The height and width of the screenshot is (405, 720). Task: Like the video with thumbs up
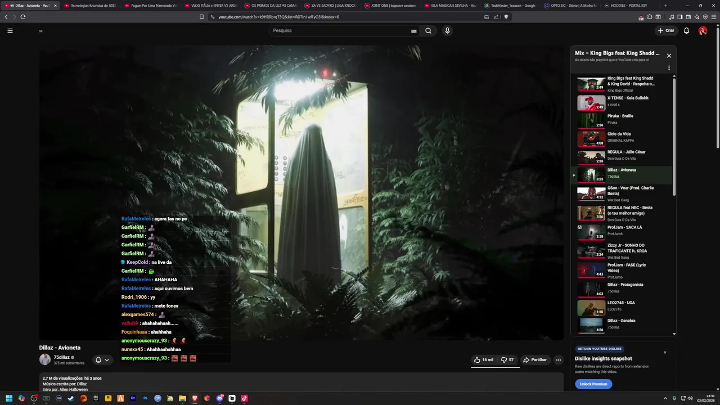coord(483,360)
